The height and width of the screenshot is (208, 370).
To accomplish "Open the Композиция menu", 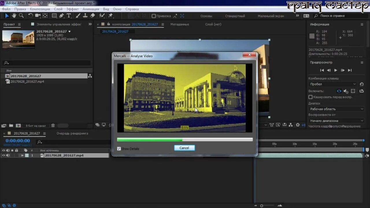I will pyautogui.click(x=40, y=9).
